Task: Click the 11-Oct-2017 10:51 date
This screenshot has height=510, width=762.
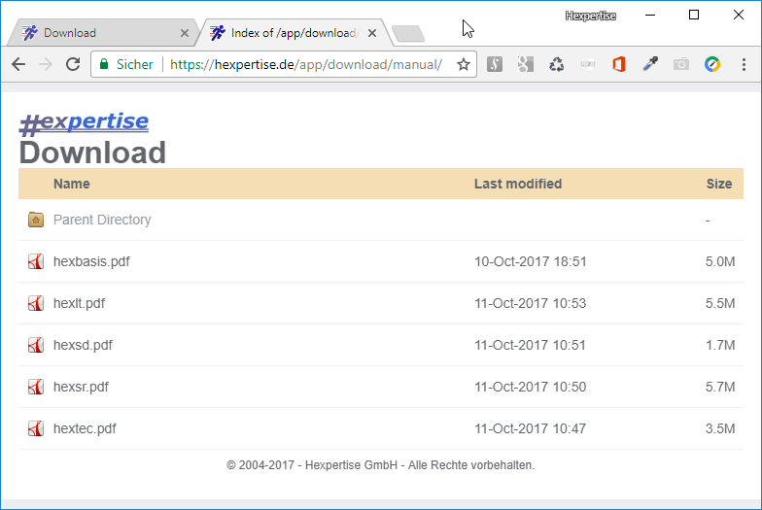Action: (x=531, y=345)
